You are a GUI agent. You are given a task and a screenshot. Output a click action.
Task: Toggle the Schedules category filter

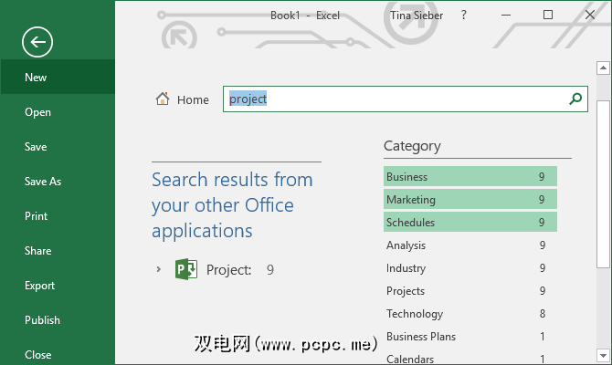(x=470, y=223)
